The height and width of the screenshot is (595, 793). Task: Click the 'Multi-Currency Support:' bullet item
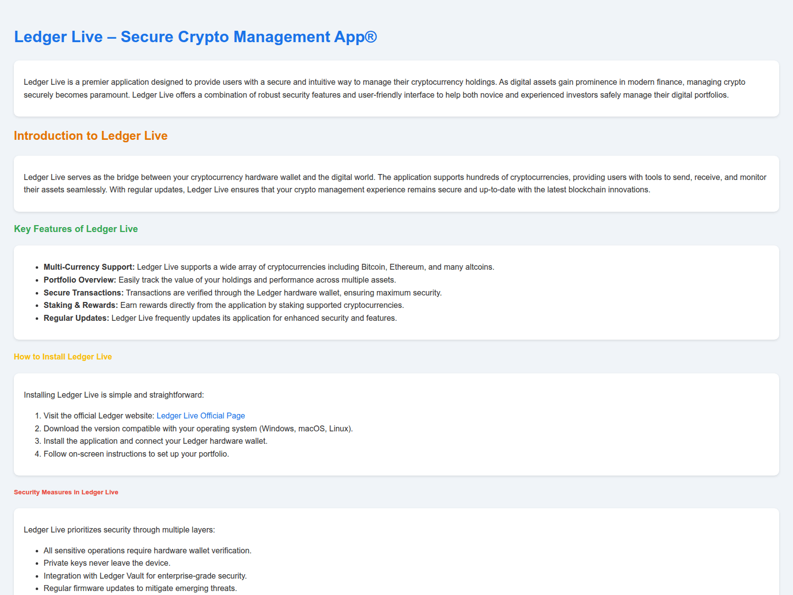click(269, 267)
